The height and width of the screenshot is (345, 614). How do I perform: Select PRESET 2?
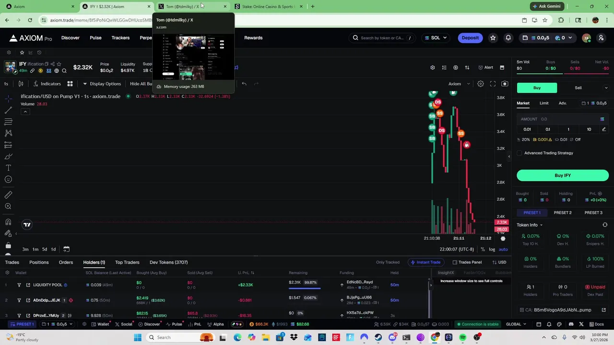pos(563,213)
